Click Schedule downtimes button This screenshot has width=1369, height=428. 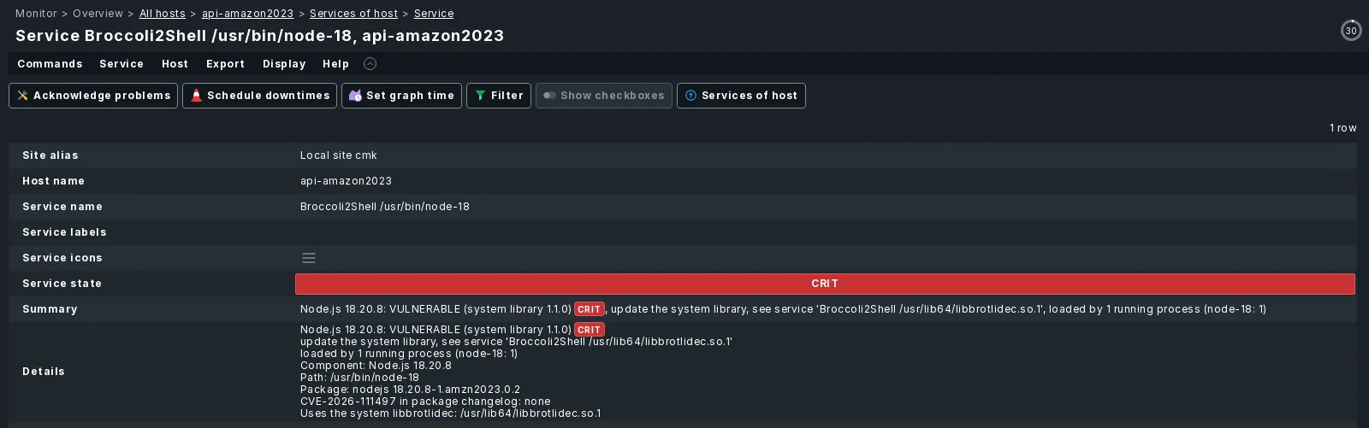click(259, 96)
